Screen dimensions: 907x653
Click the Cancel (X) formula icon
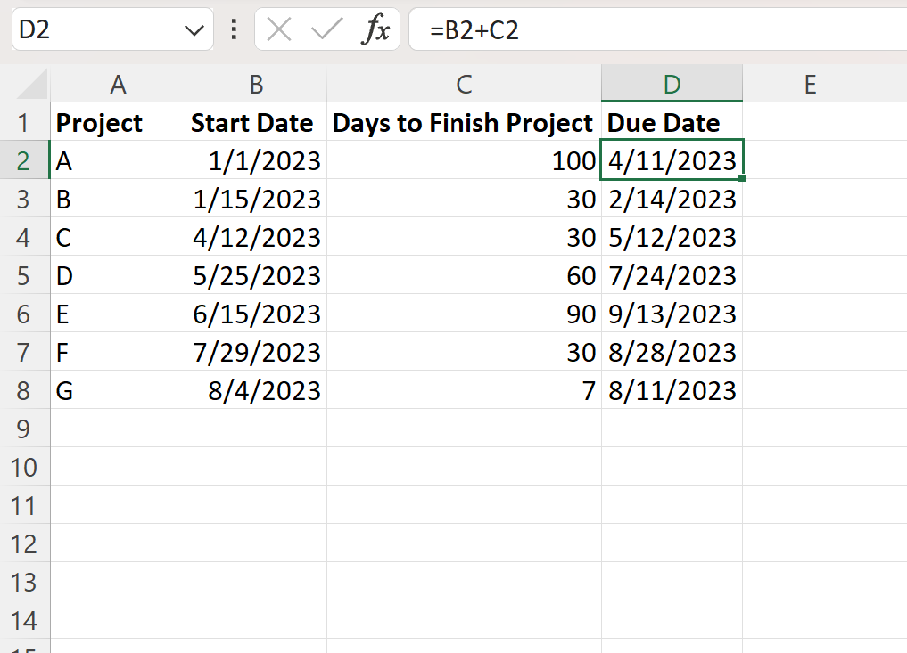(279, 30)
